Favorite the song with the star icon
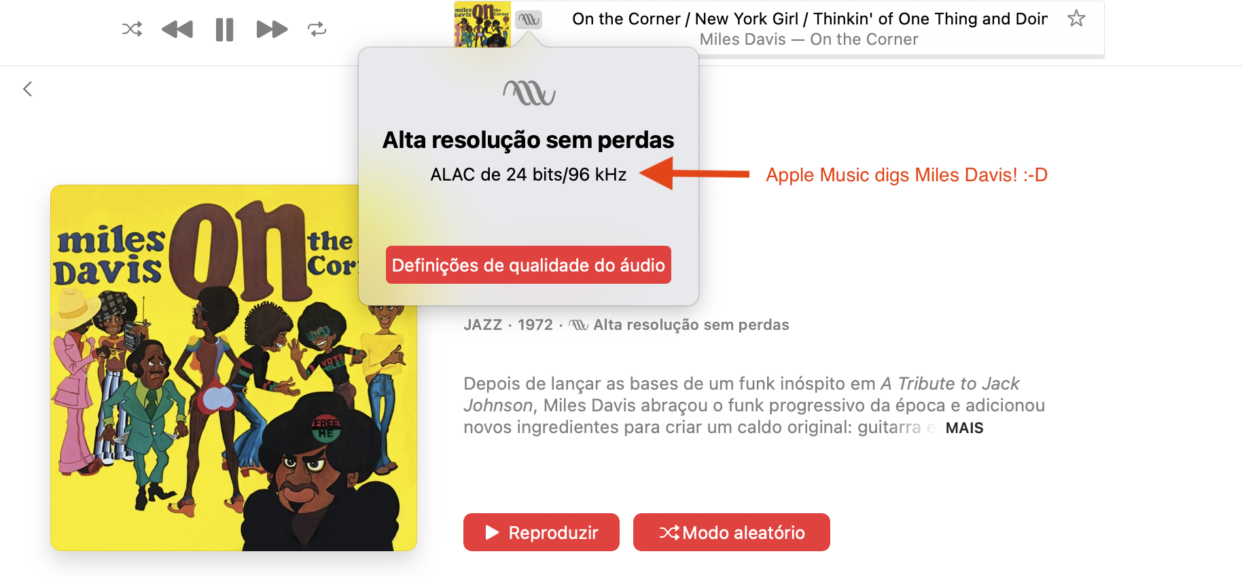 click(x=1076, y=18)
